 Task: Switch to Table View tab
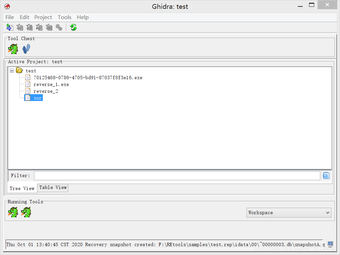pos(53,188)
